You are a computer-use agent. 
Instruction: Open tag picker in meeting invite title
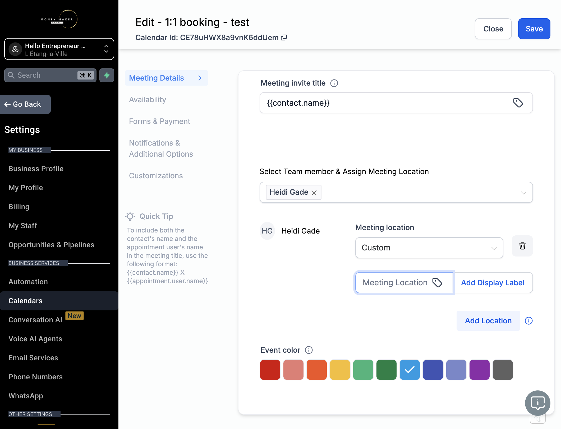click(518, 103)
